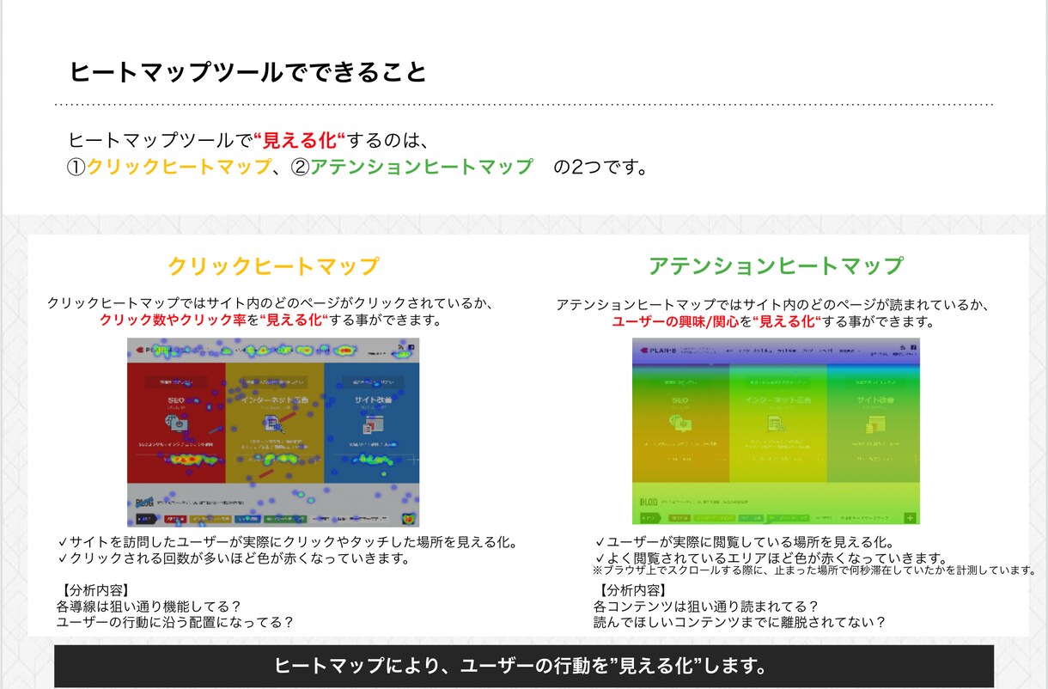Image resolution: width=1048 pixels, height=689 pixels.
Task: Click the bullet ✓よく閲覧されているエリアほど色が赤くなっていきます。
Action: [x=771, y=558]
